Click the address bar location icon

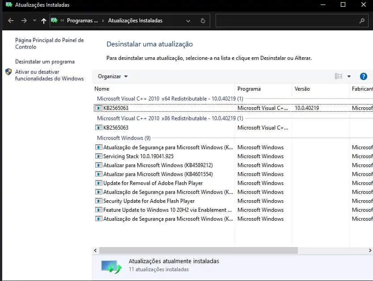[x=54, y=21]
